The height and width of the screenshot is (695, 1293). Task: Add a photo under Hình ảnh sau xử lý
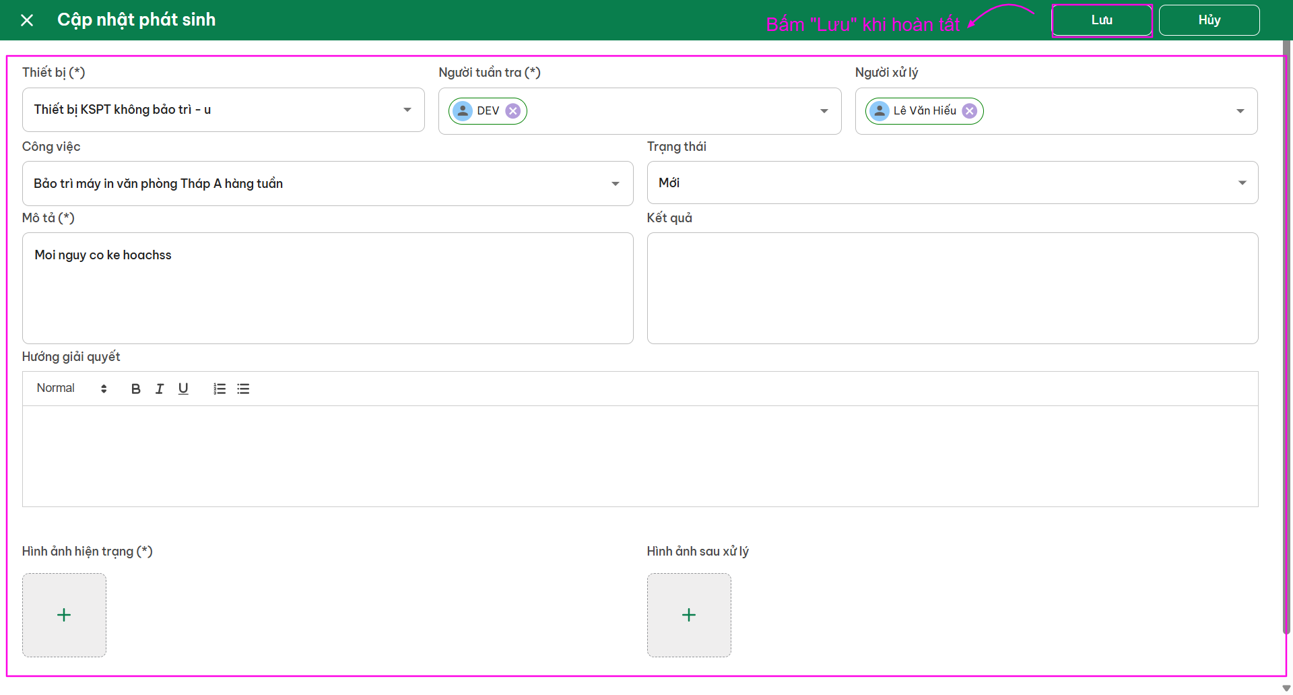click(689, 615)
